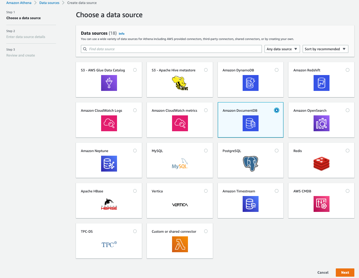This screenshot has height=278, width=359.
Task: Click the Amazon OpenSearch purple icon
Action: pos(322,123)
